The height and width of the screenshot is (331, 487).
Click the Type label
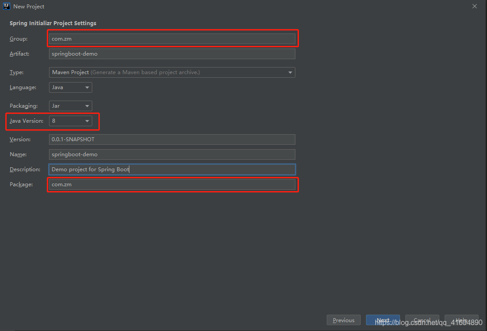coord(16,72)
